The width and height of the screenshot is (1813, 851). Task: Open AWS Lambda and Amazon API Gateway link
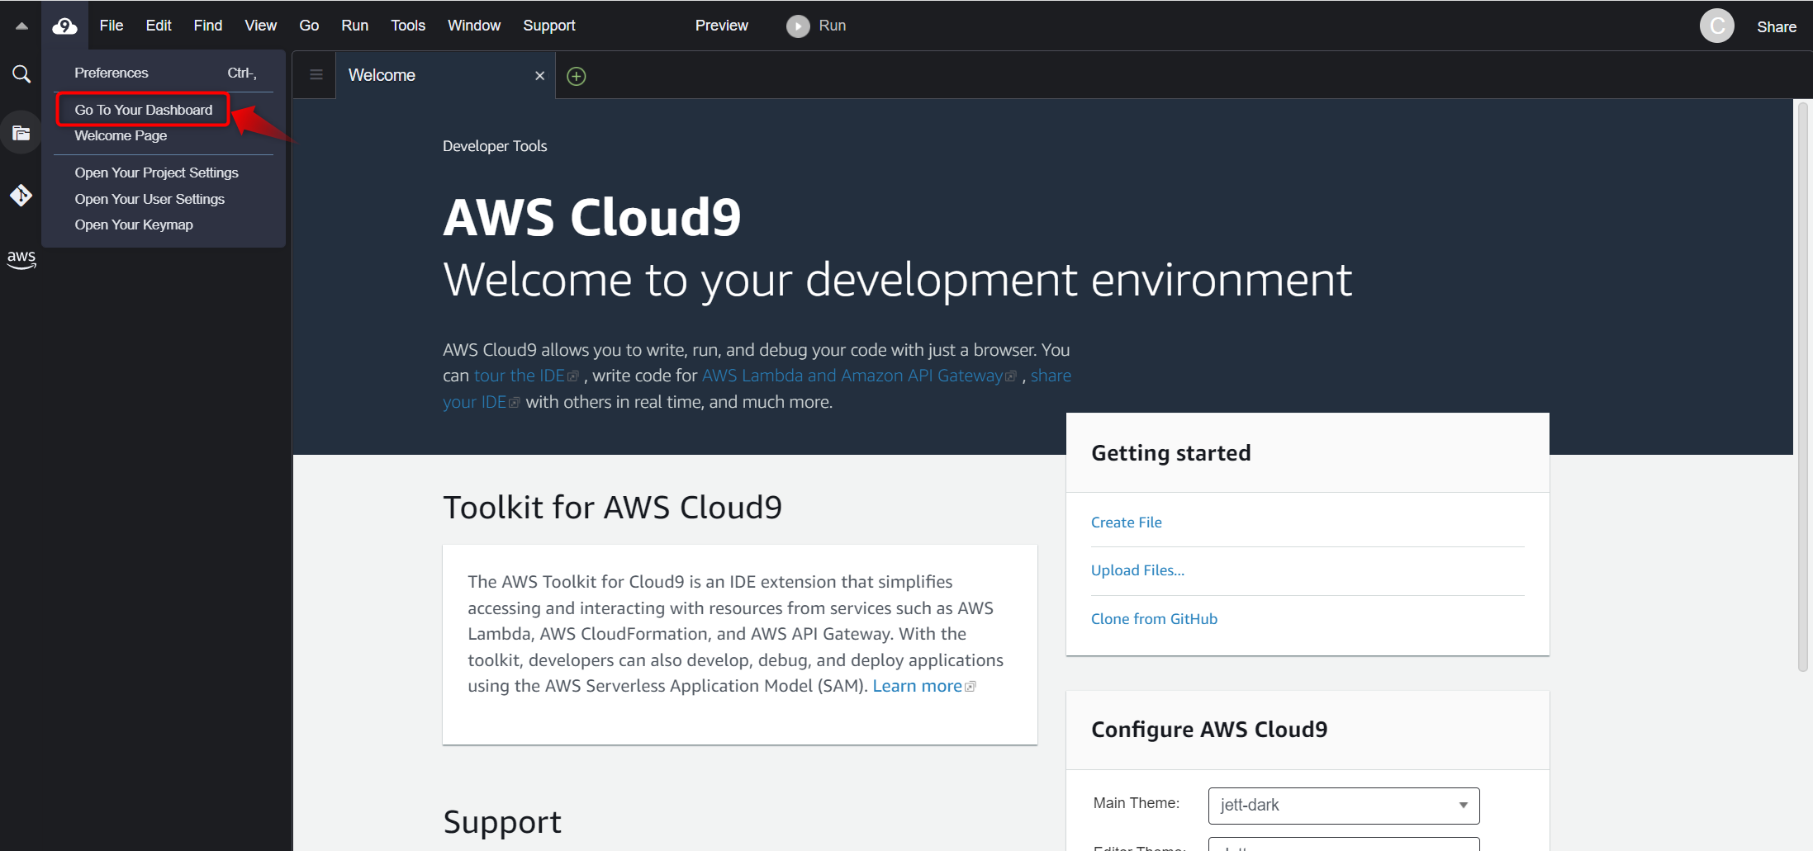pyautogui.click(x=859, y=376)
